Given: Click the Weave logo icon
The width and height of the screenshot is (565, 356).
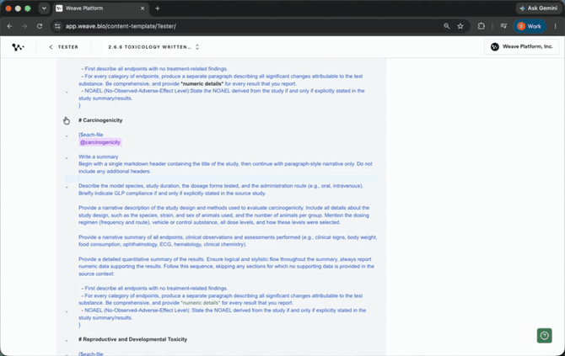Looking at the screenshot, I should coord(18,47).
